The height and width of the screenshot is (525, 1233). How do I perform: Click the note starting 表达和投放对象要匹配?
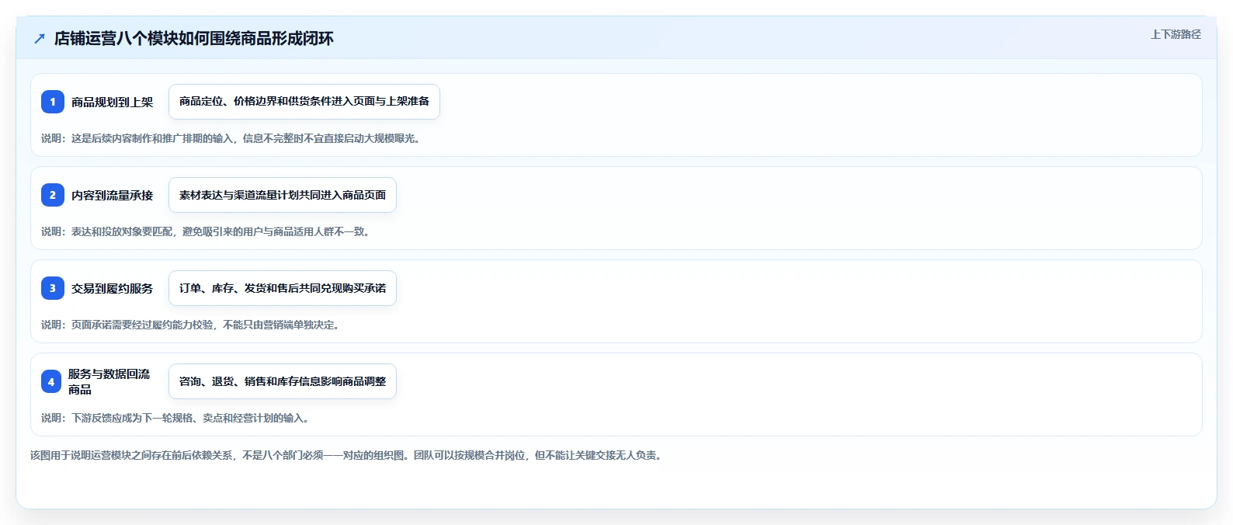click(206, 231)
